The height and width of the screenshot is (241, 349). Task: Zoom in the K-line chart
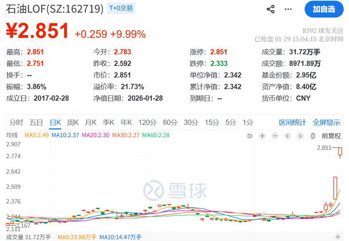pyautogui.click(x=263, y=135)
